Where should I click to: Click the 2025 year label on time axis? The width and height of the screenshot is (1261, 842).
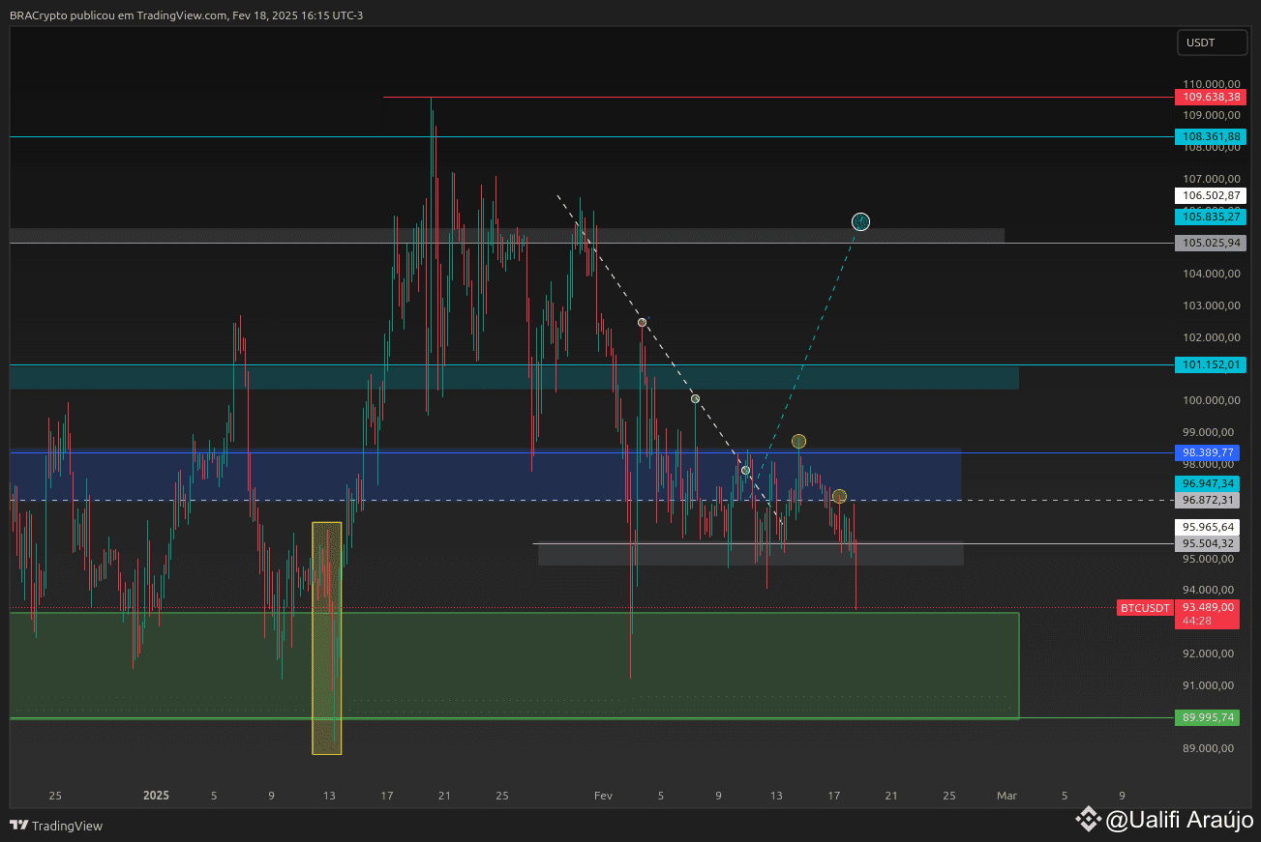click(156, 797)
